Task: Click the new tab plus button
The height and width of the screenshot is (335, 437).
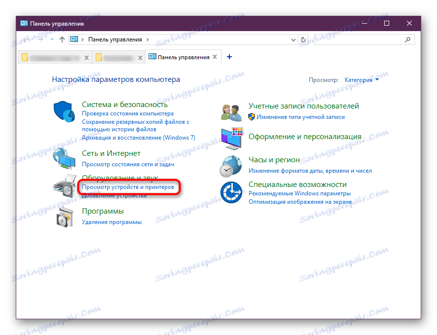Action: (229, 56)
